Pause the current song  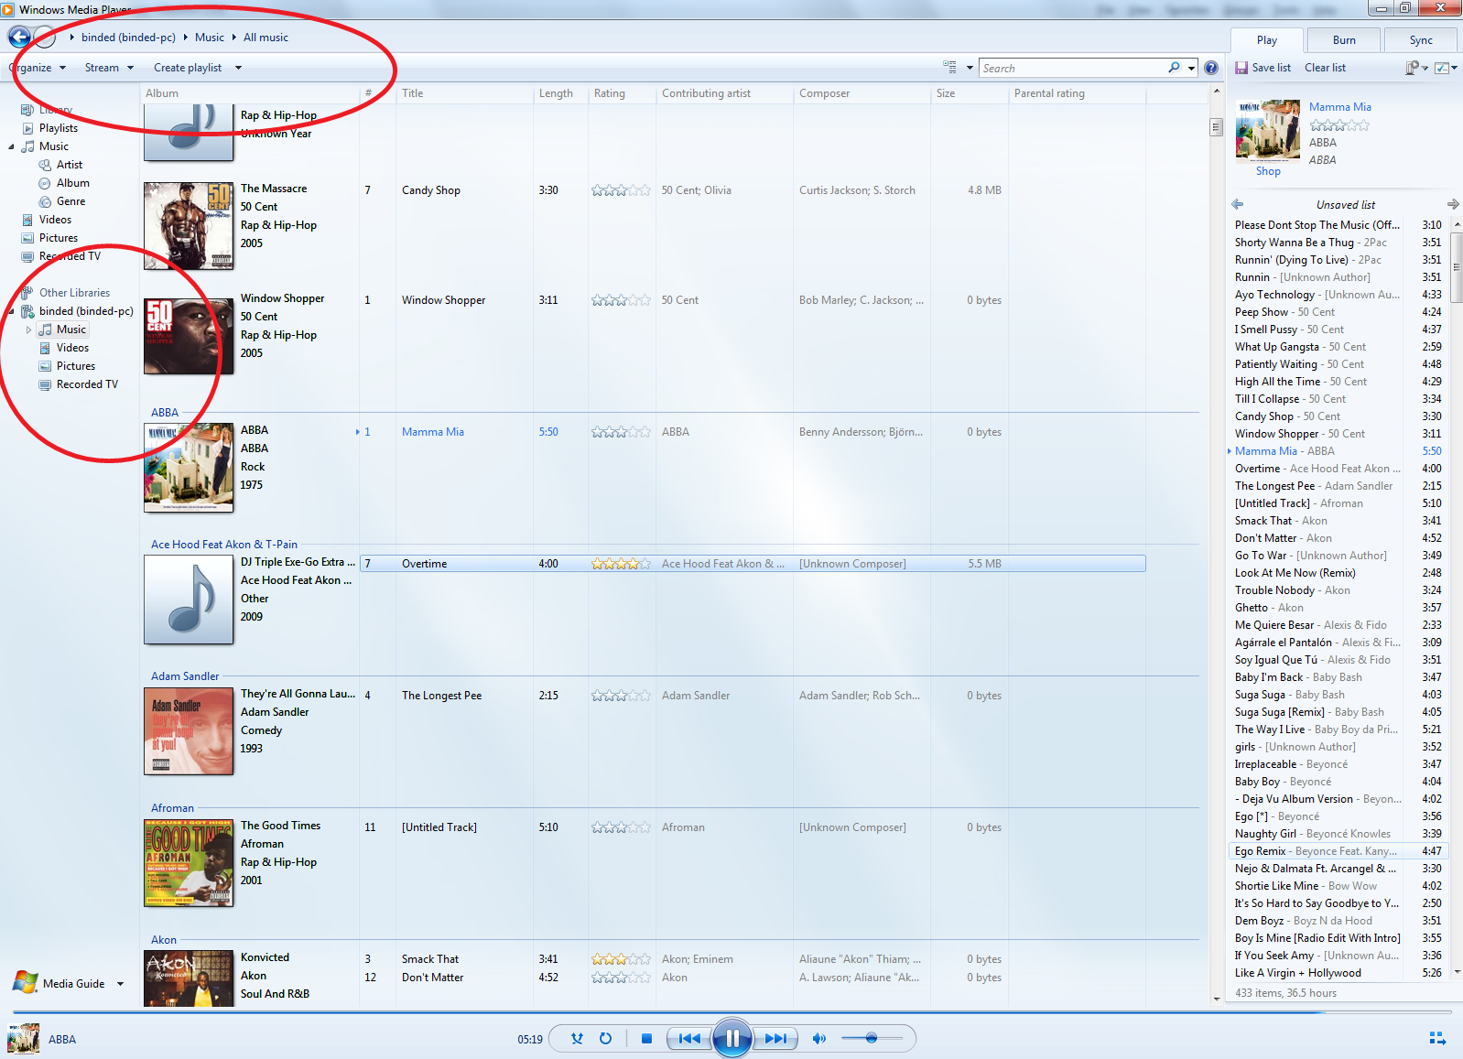(732, 1038)
